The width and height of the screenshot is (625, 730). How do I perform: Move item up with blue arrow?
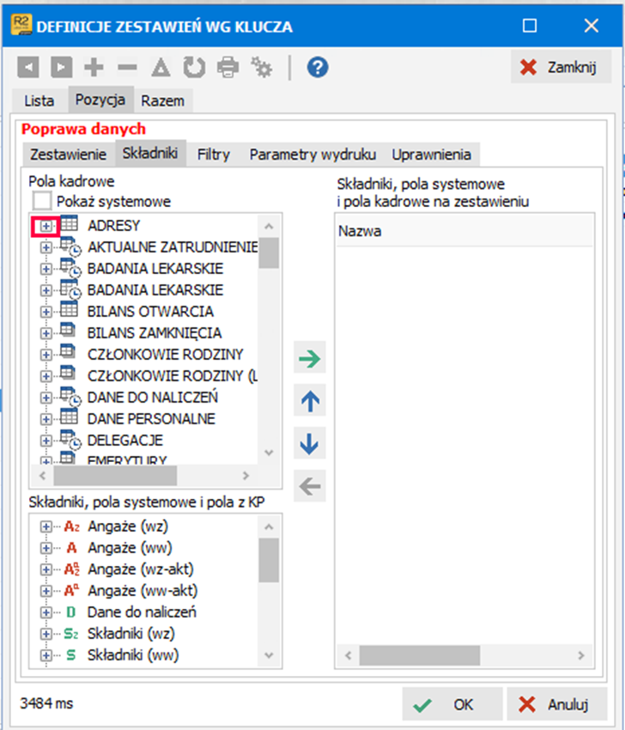click(309, 401)
